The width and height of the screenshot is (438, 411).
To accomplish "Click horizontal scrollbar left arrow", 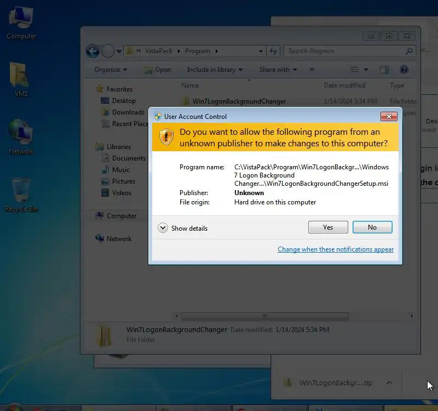I will pyautogui.click(x=176, y=316).
